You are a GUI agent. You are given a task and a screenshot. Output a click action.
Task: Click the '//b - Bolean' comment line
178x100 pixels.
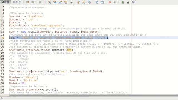[18, 68]
